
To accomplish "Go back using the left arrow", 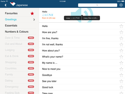I will click(x=5, y=5).
